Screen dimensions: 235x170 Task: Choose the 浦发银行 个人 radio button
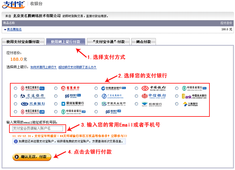click(56, 96)
